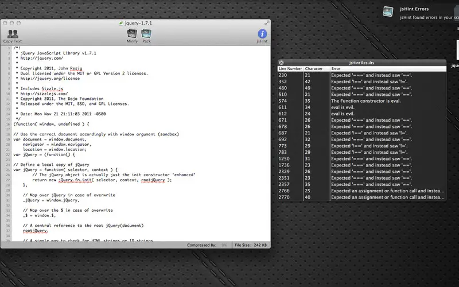Click the jsHint Errors notification text
Screen dimensions: 459x287
(414, 9)
